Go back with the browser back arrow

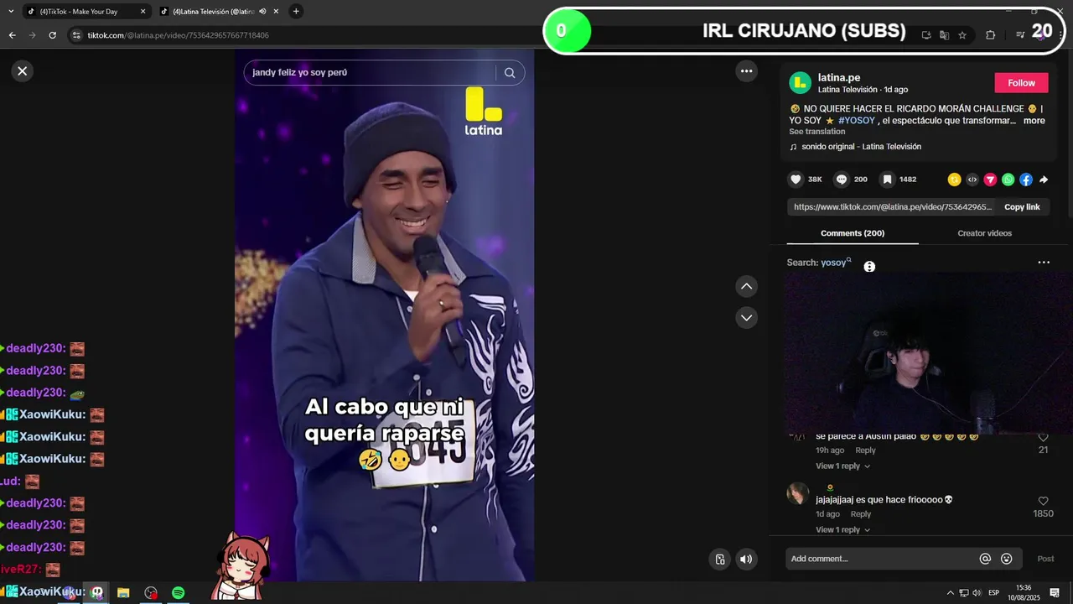click(12, 35)
